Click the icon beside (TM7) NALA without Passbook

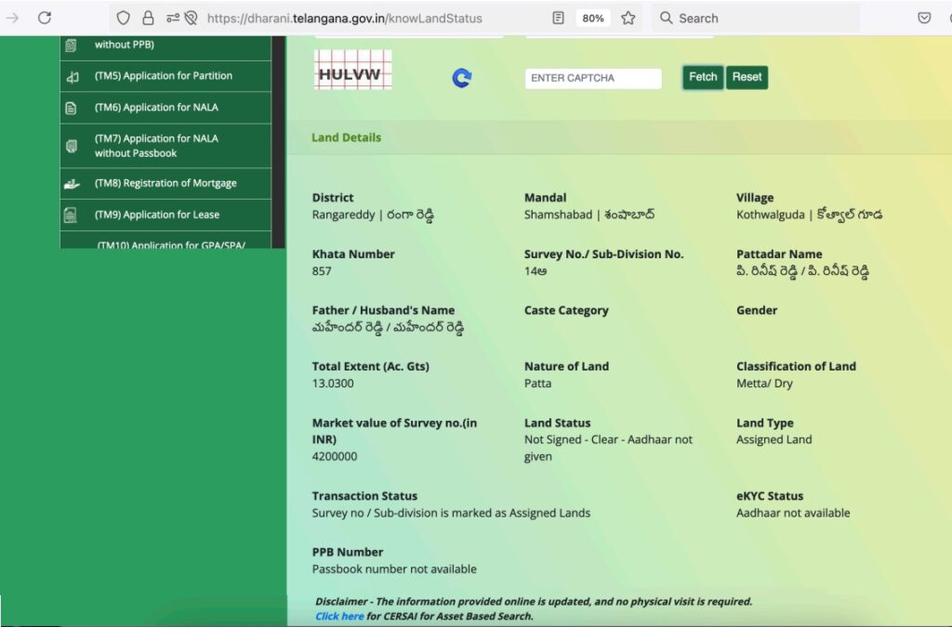tap(71, 146)
